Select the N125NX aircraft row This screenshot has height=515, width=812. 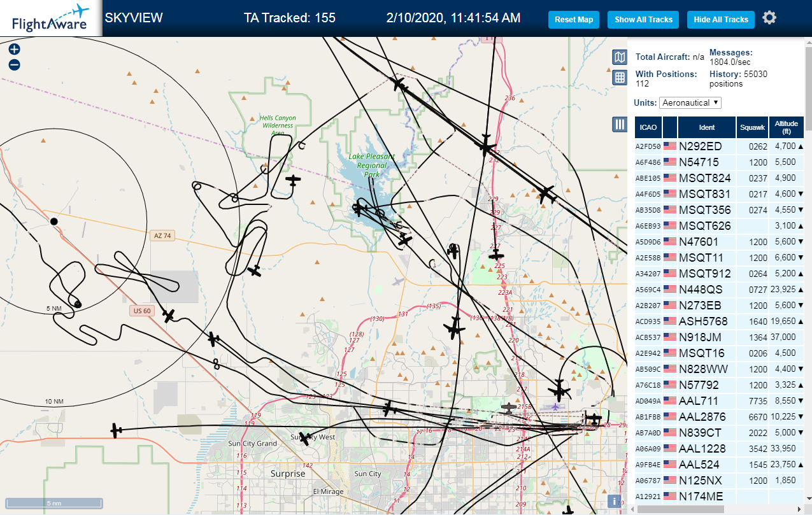pos(720,480)
